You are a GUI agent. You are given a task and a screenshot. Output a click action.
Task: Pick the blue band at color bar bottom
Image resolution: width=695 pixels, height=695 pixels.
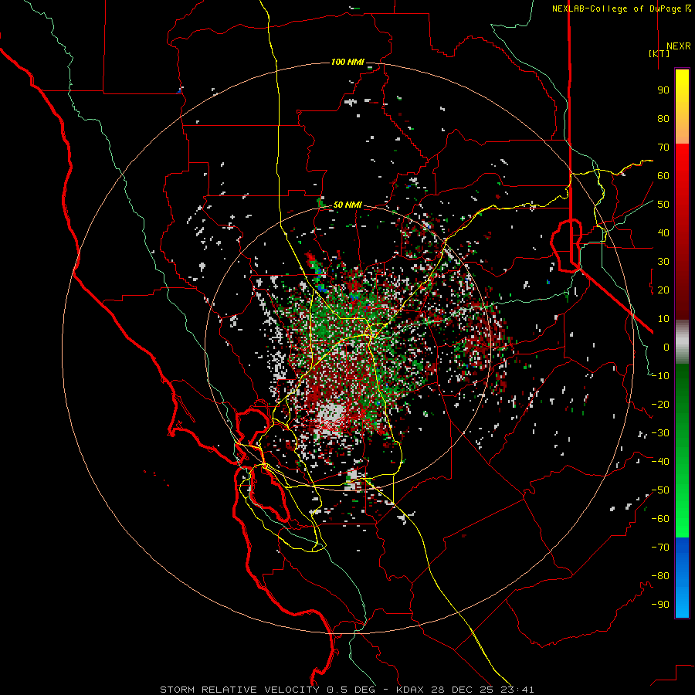(682, 578)
